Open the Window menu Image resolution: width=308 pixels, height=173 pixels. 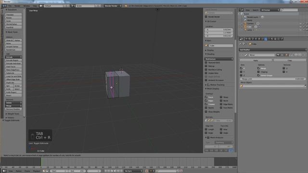coord(26,6)
